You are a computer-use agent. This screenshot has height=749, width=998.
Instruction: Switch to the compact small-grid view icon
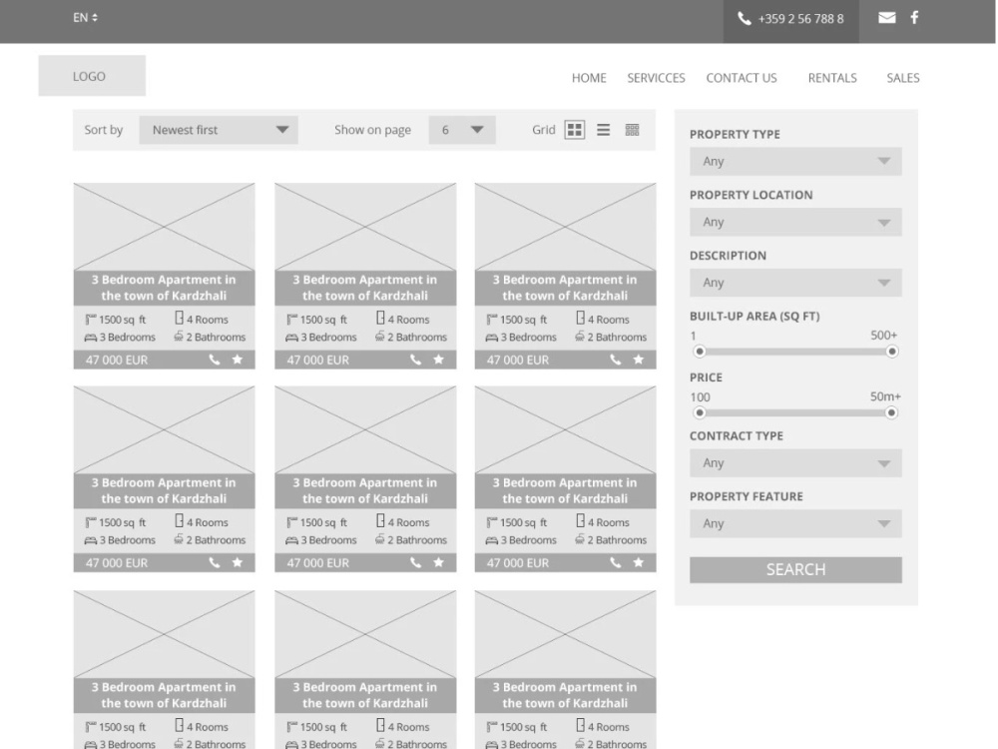pos(632,130)
